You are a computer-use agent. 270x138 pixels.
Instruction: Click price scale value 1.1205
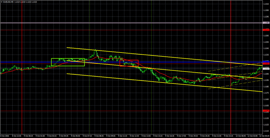(x=266, y=74)
